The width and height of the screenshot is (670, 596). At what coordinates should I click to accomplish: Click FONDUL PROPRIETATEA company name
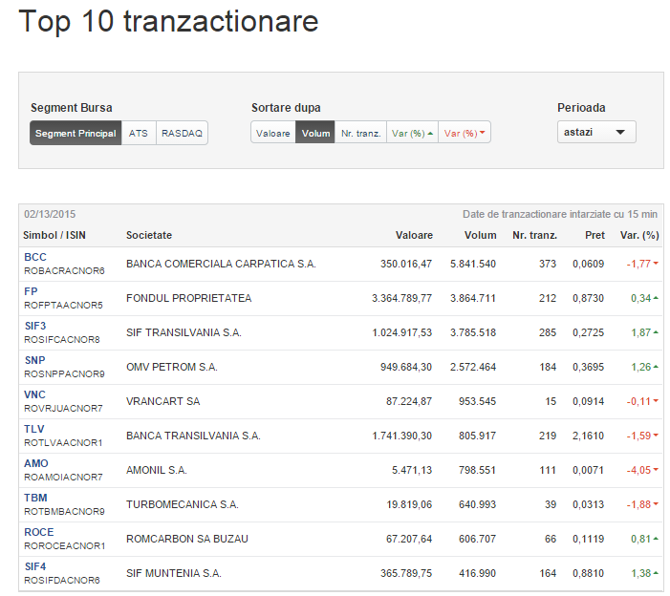click(x=189, y=298)
